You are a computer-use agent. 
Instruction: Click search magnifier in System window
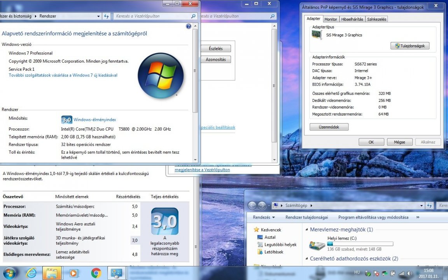tap(193, 16)
